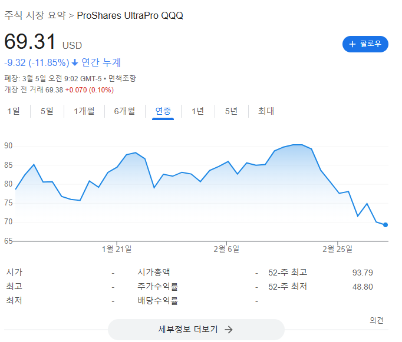Viewport: 402px width, 342px height.
Task: Click the 1월 21일 axis label
Action: (x=117, y=249)
